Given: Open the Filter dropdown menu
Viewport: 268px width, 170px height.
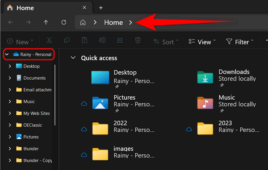Looking at the screenshot, I should [240, 42].
